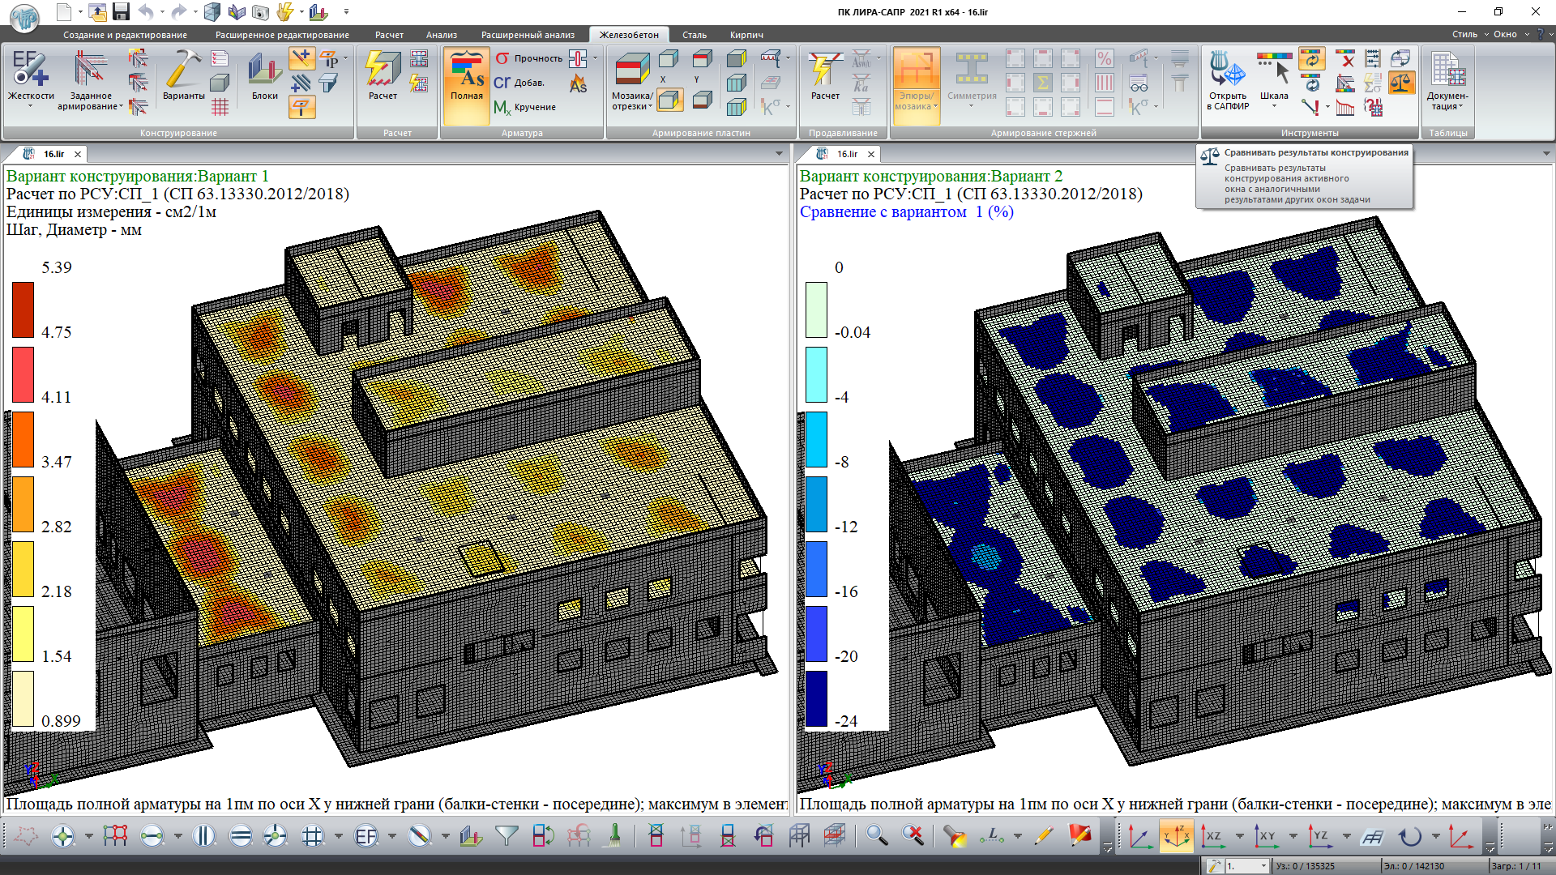Click the Шкала scale button
Image resolution: width=1556 pixels, height=875 pixels.
(1274, 71)
